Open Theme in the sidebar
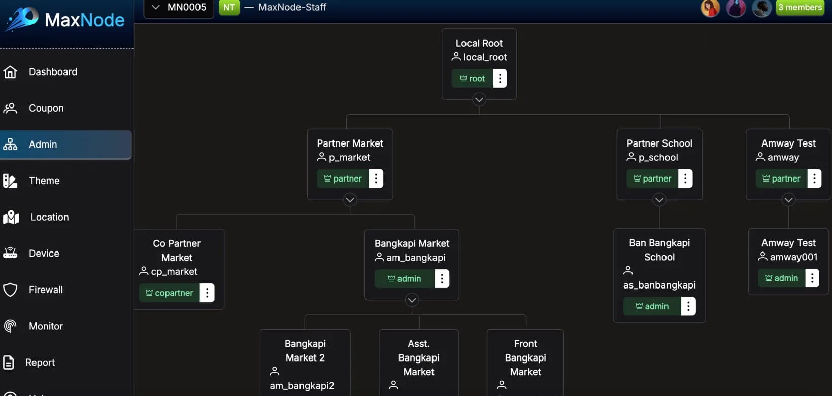The image size is (832, 396). [66, 181]
